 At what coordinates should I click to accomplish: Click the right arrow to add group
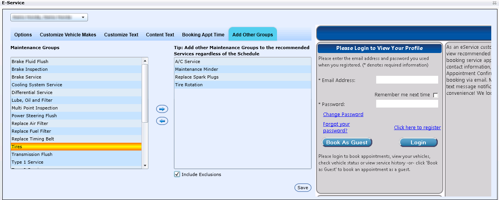pyautogui.click(x=162, y=109)
